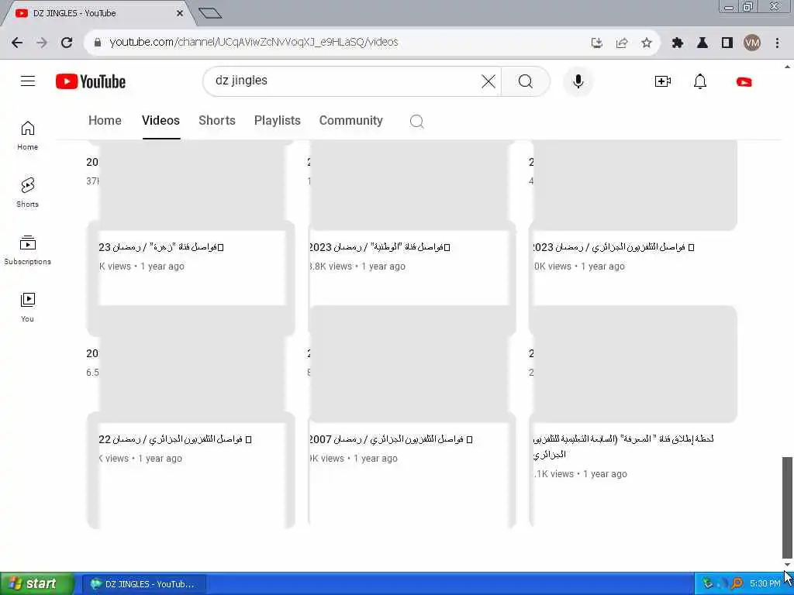Image resolution: width=794 pixels, height=595 pixels.
Task: Open the VM browser profile avatar
Action: 752,43
